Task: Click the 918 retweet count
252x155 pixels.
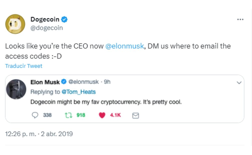Action: [x=81, y=115]
